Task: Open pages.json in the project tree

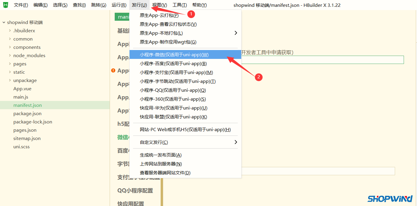Action: tap(25, 130)
